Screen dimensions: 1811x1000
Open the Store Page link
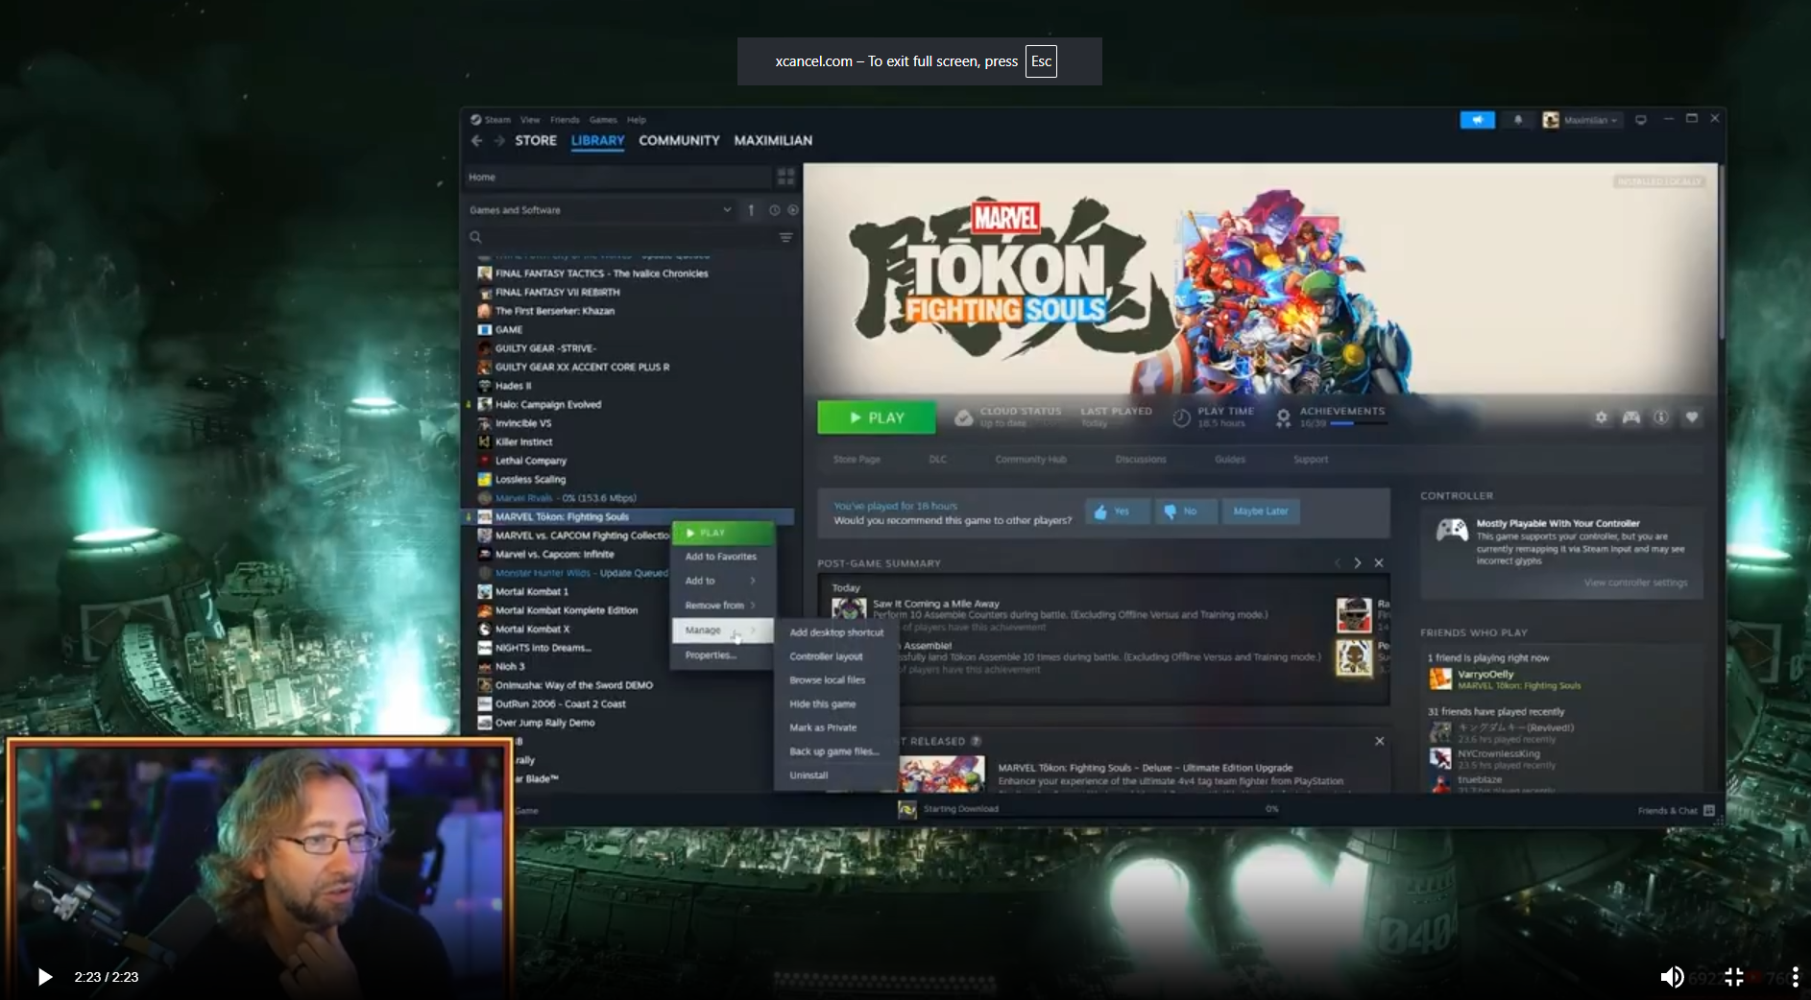coord(857,460)
